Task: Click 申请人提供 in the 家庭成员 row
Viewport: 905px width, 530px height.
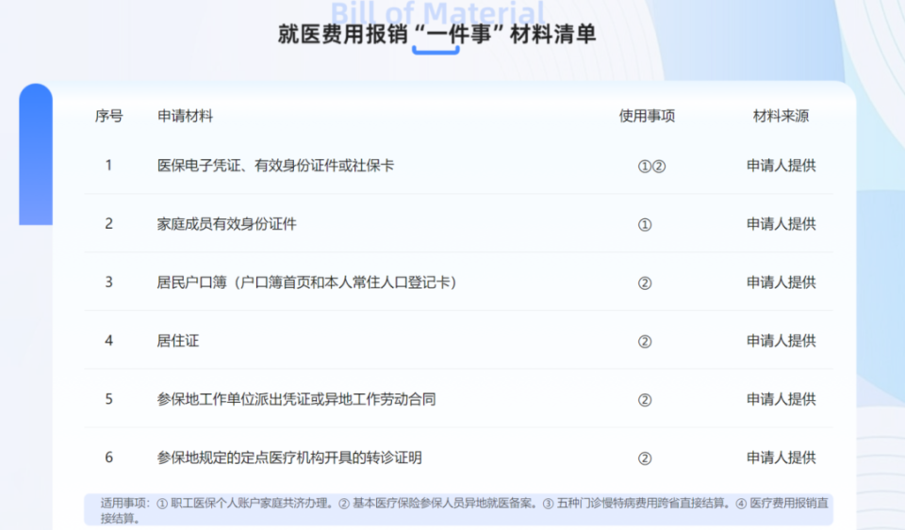Action: coord(781,224)
